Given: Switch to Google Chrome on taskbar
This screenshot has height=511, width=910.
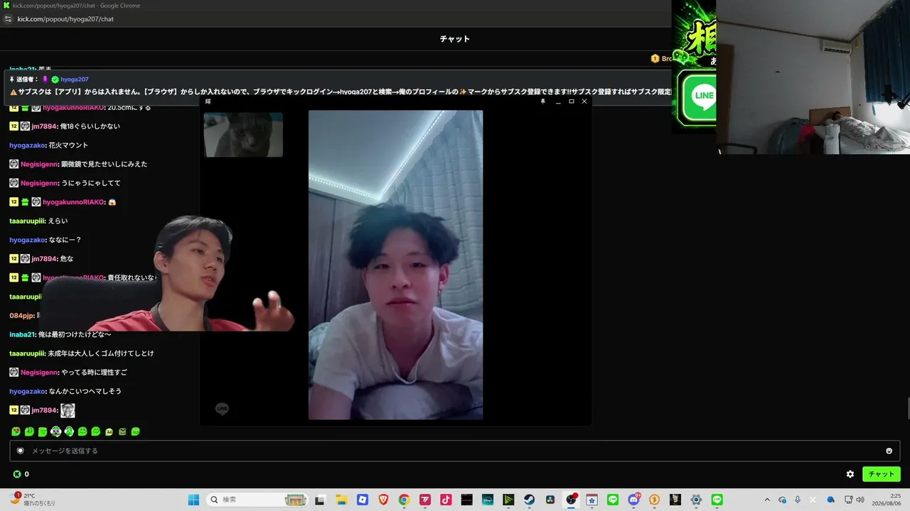Looking at the screenshot, I should (x=404, y=500).
